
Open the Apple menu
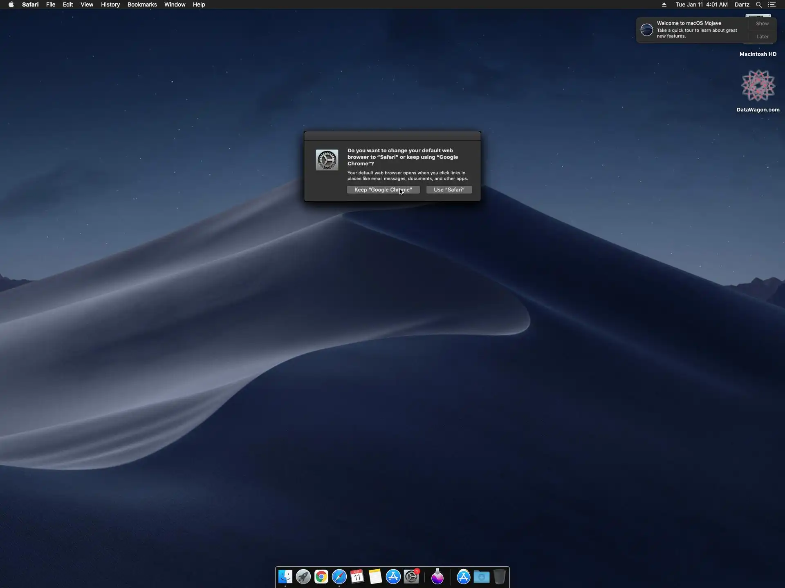(x=11, y=4)
